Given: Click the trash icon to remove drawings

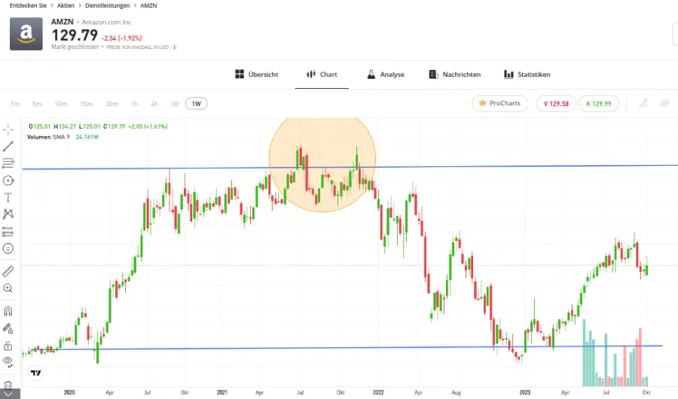Looking at the screenshot, I should [x=8, y=384].
